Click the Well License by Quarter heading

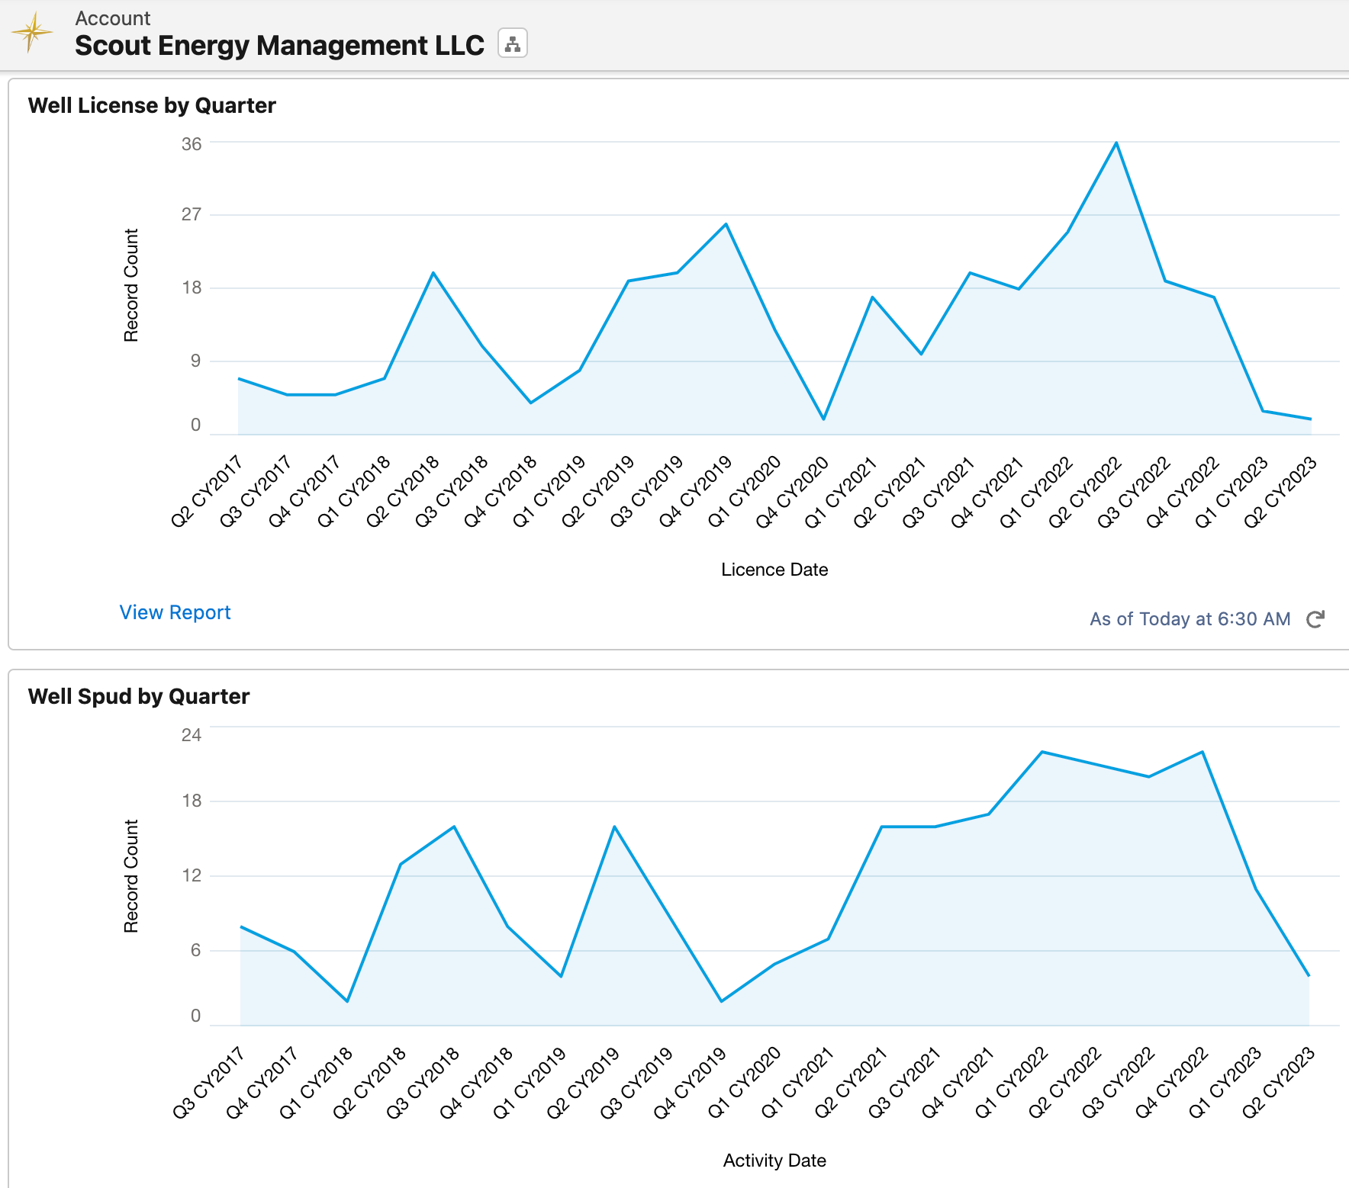point(152,106)
